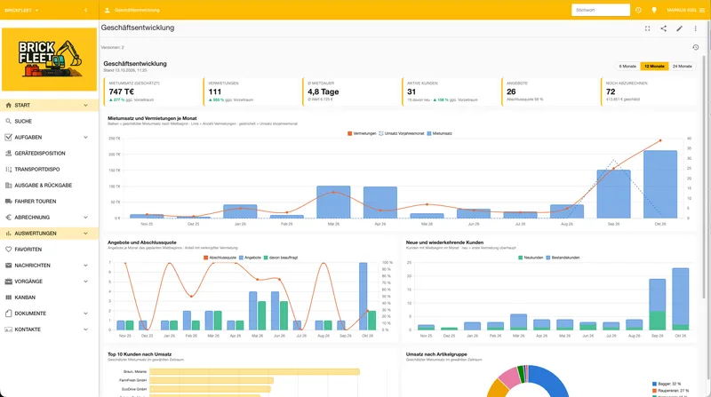Toggle Bestandskunden legend entry
This screenshot has height=397, width=711.
(x=563, y=258)
